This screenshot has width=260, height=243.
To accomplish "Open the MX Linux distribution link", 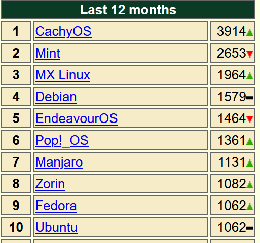I will click(63, 75).
